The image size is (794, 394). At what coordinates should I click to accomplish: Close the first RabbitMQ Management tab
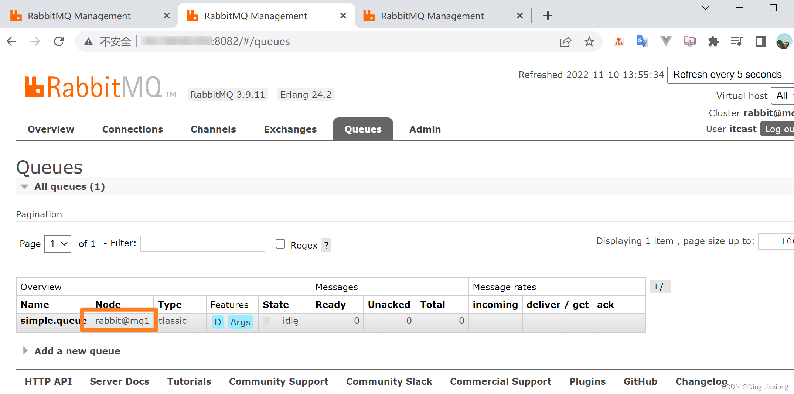167,16
